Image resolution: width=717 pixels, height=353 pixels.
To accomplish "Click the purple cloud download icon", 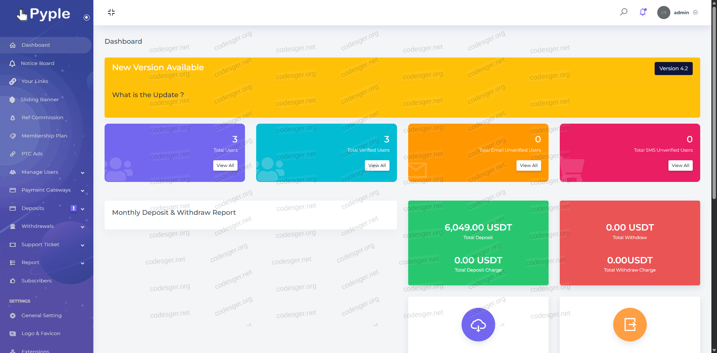I will (x=478, y=325).
